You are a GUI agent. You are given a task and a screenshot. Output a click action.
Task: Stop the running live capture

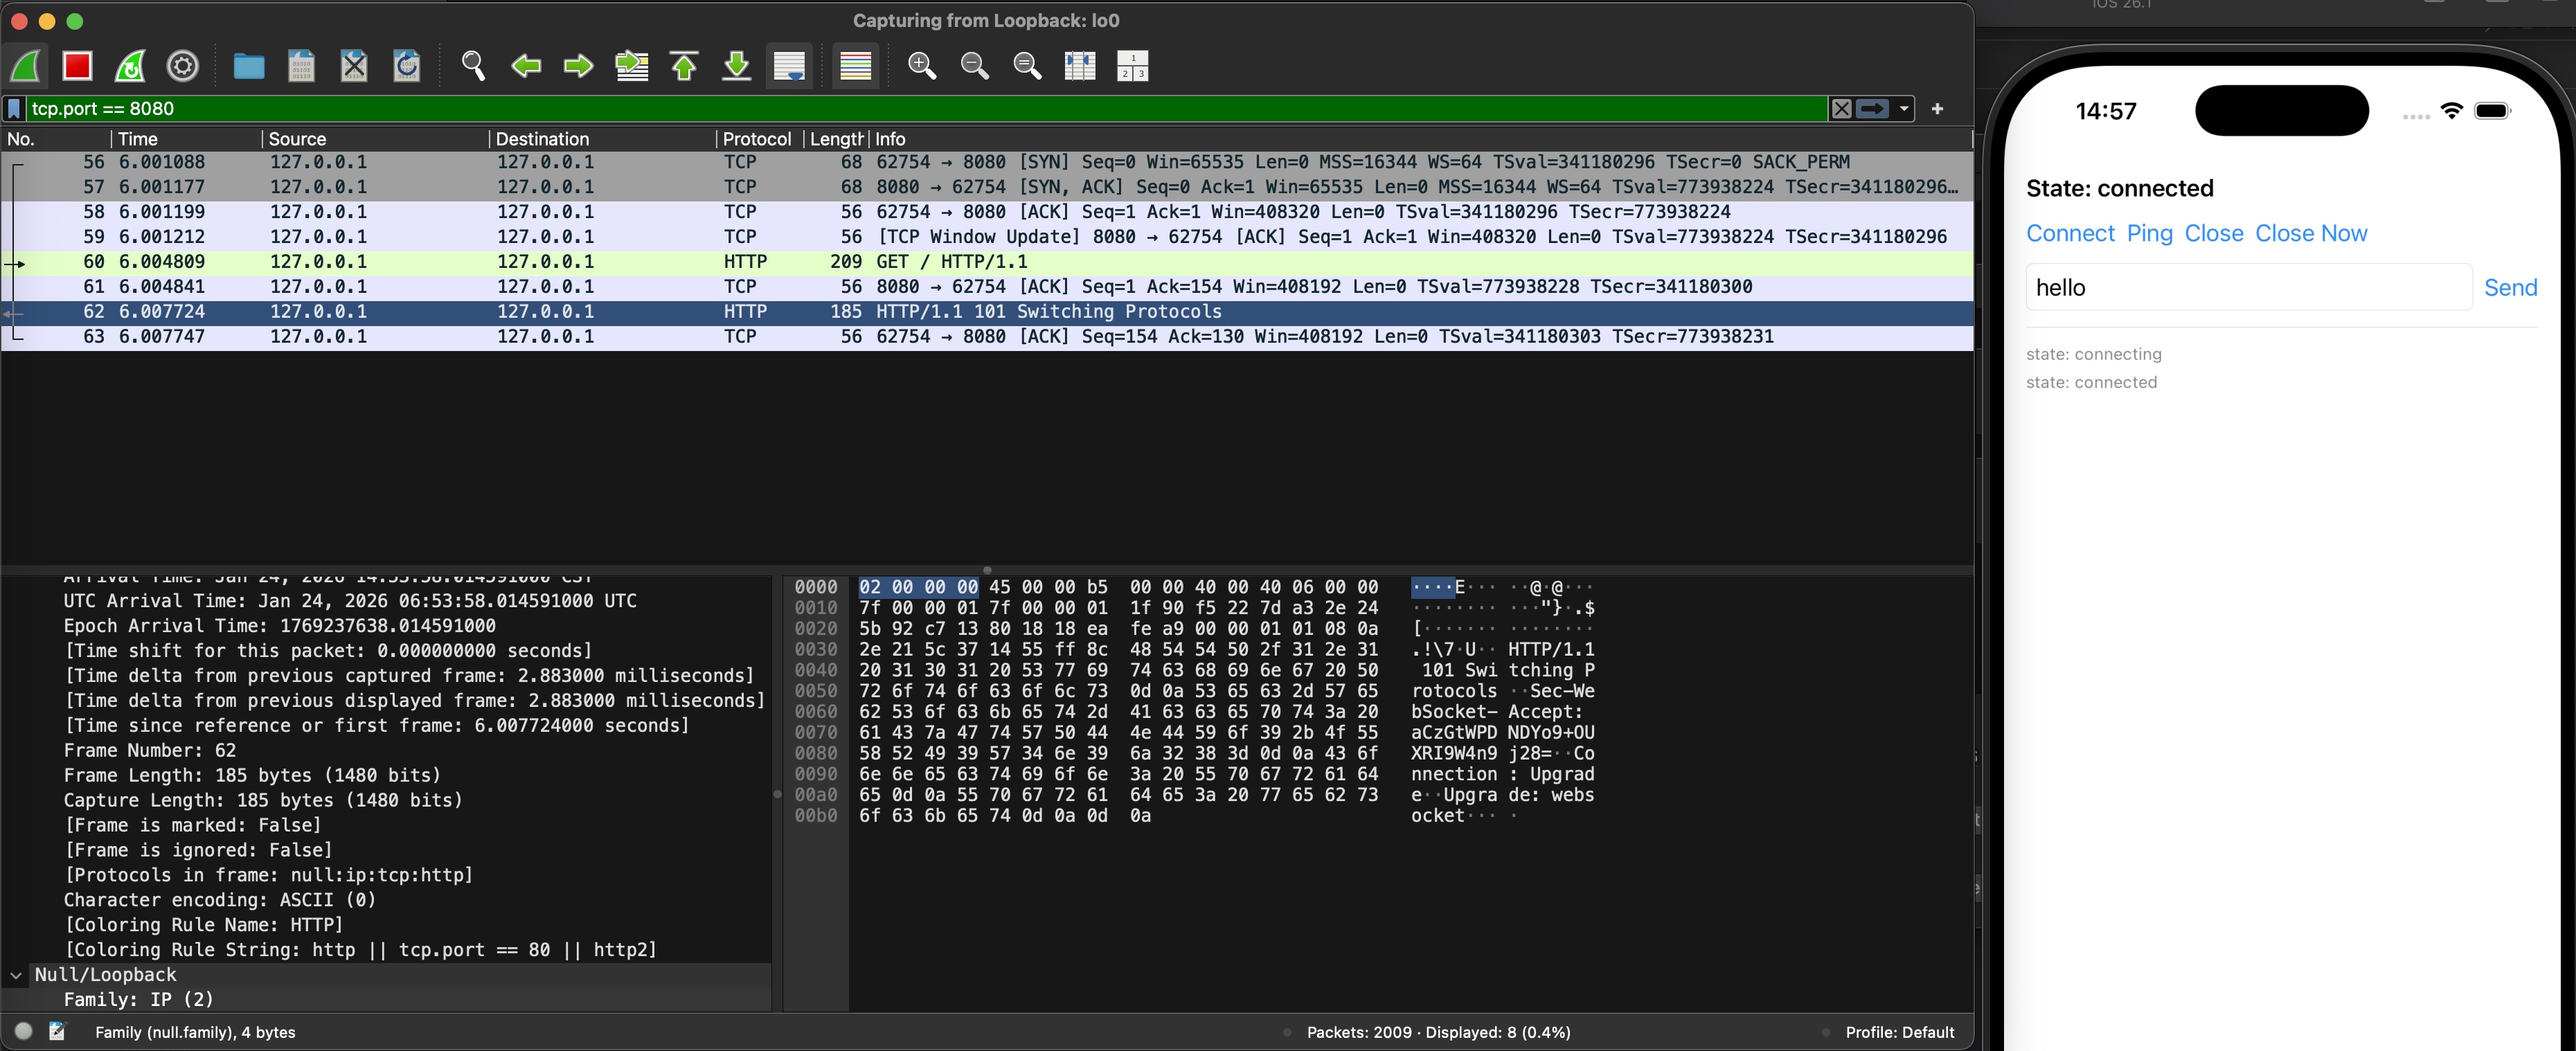[x=78, y=66]
